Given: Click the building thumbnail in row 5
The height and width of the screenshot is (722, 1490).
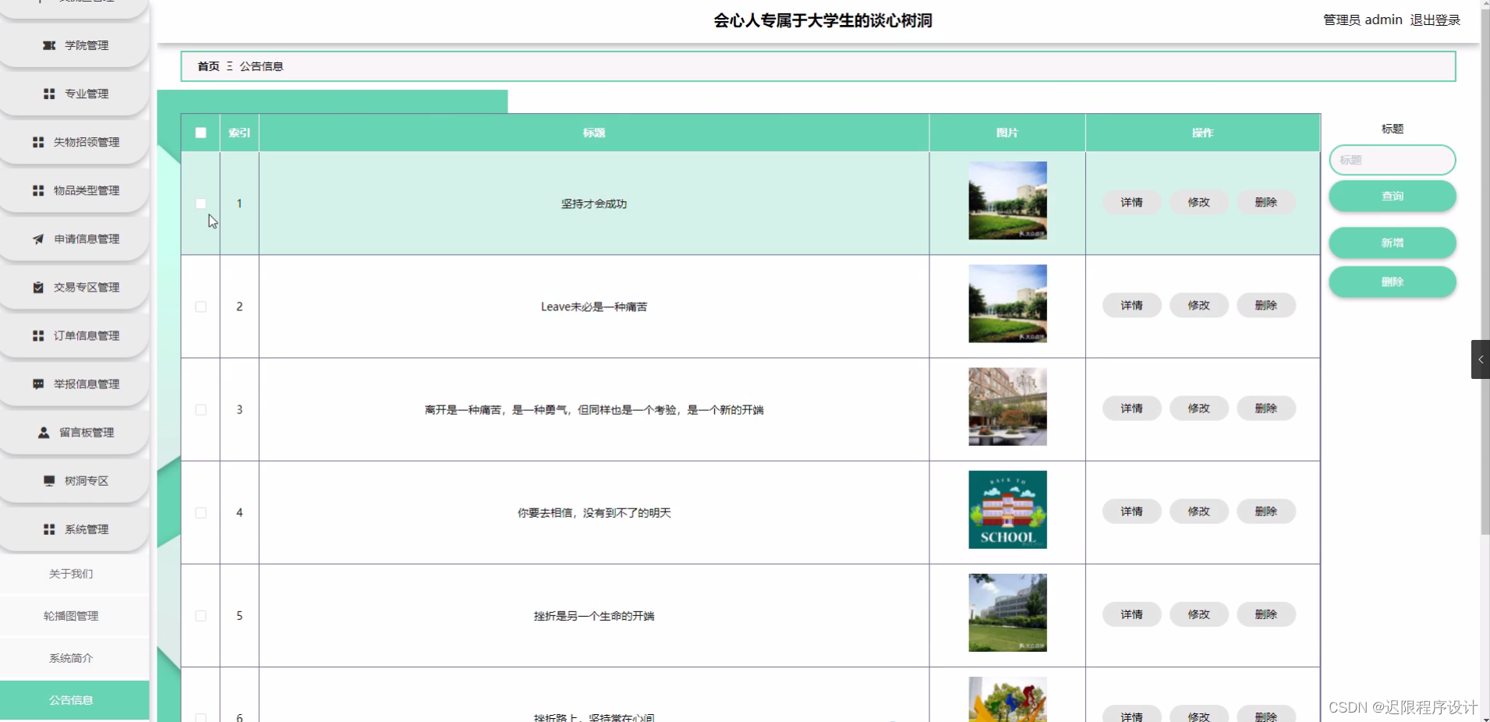Looking at the screenshot, I should point(1007,612).
